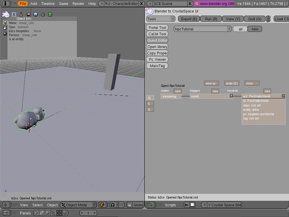Collapse the PrintHelloWorld reward with minus button

click(x=283, y=96)
